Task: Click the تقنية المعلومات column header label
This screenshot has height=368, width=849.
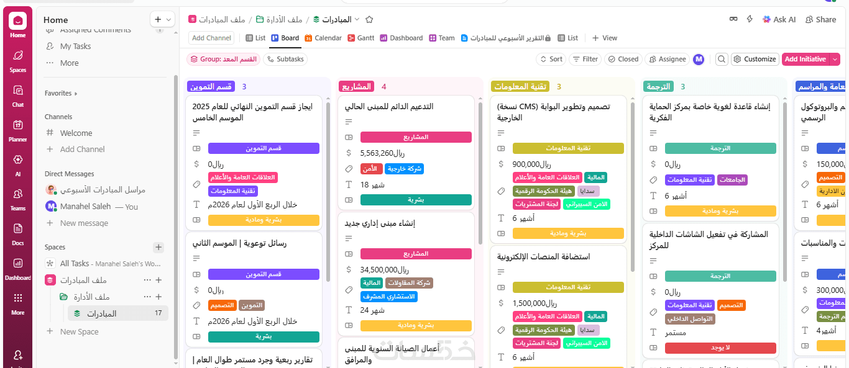Action: [x=521, y=87]
